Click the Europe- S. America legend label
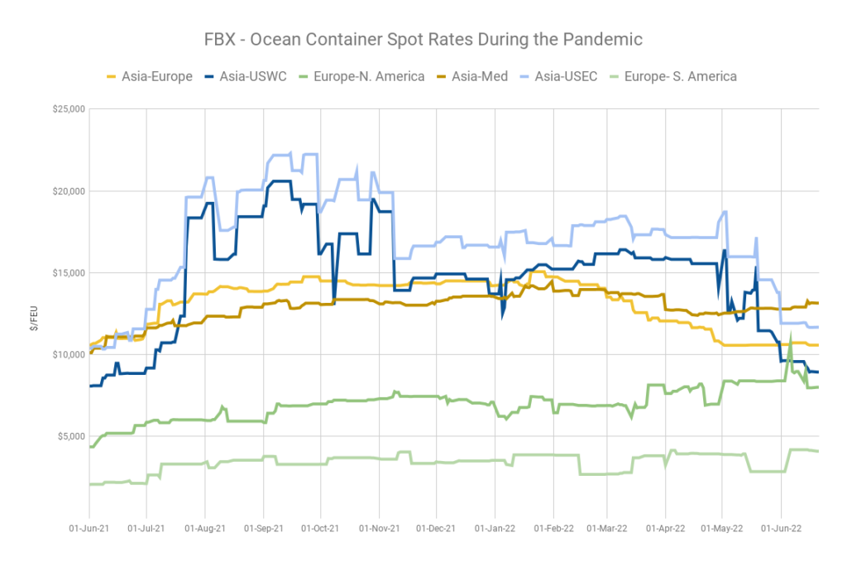The width and height of the screenshot is (847, 562). point(680,77)
